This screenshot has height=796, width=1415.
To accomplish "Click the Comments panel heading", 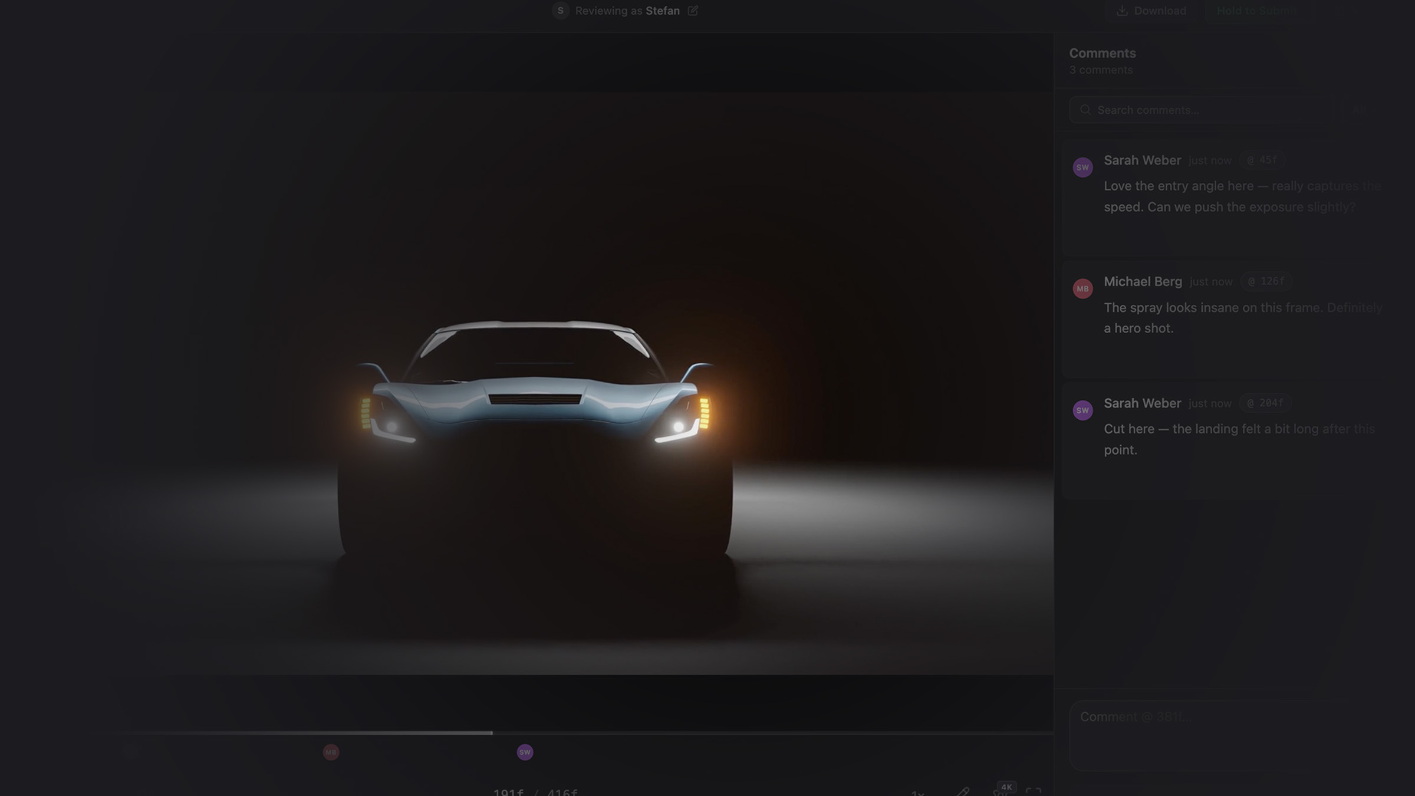I will pos(1103,53).
